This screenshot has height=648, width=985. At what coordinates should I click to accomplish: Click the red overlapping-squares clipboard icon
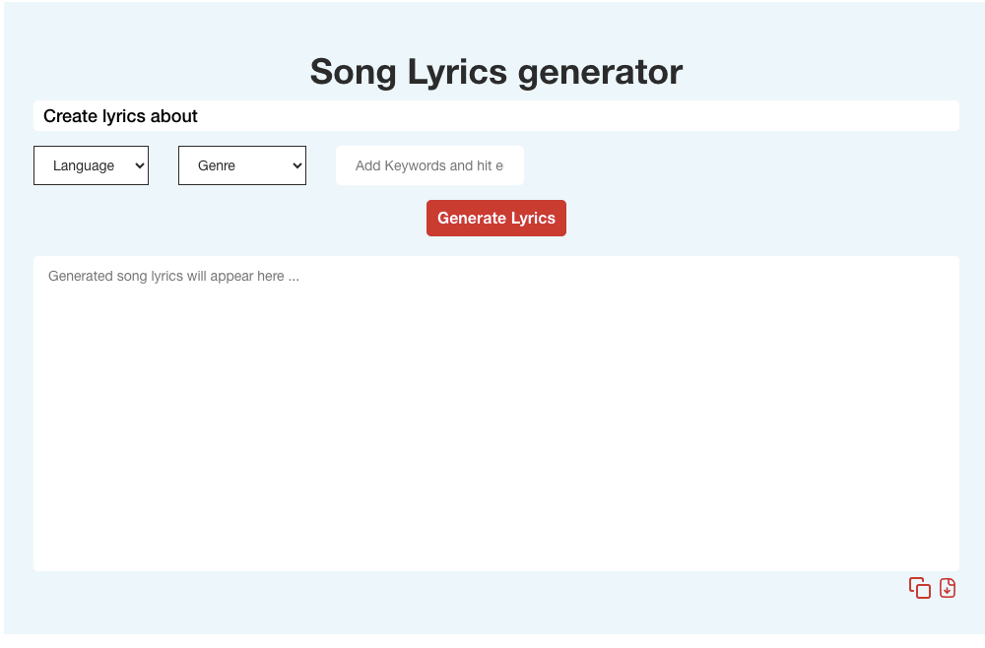[x=920, y=588]
